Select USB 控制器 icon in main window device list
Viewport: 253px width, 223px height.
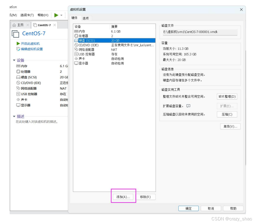coord(18,94)
